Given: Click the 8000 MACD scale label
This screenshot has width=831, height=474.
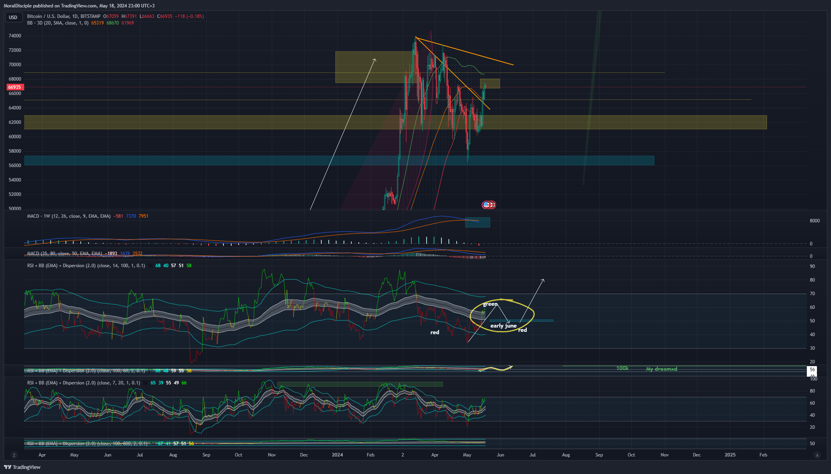Looking at the screenshot, I should point(815,221).
